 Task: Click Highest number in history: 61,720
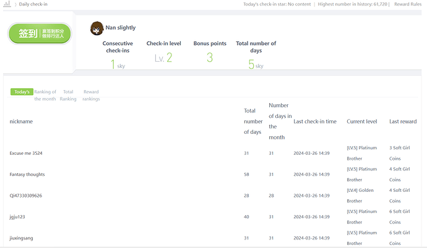click(353, 4)
